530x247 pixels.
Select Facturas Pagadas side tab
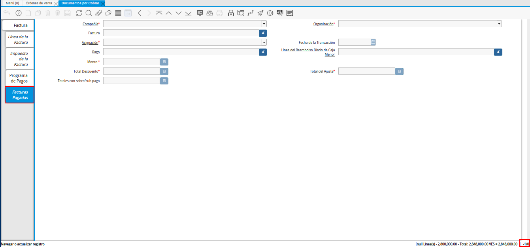20,95
